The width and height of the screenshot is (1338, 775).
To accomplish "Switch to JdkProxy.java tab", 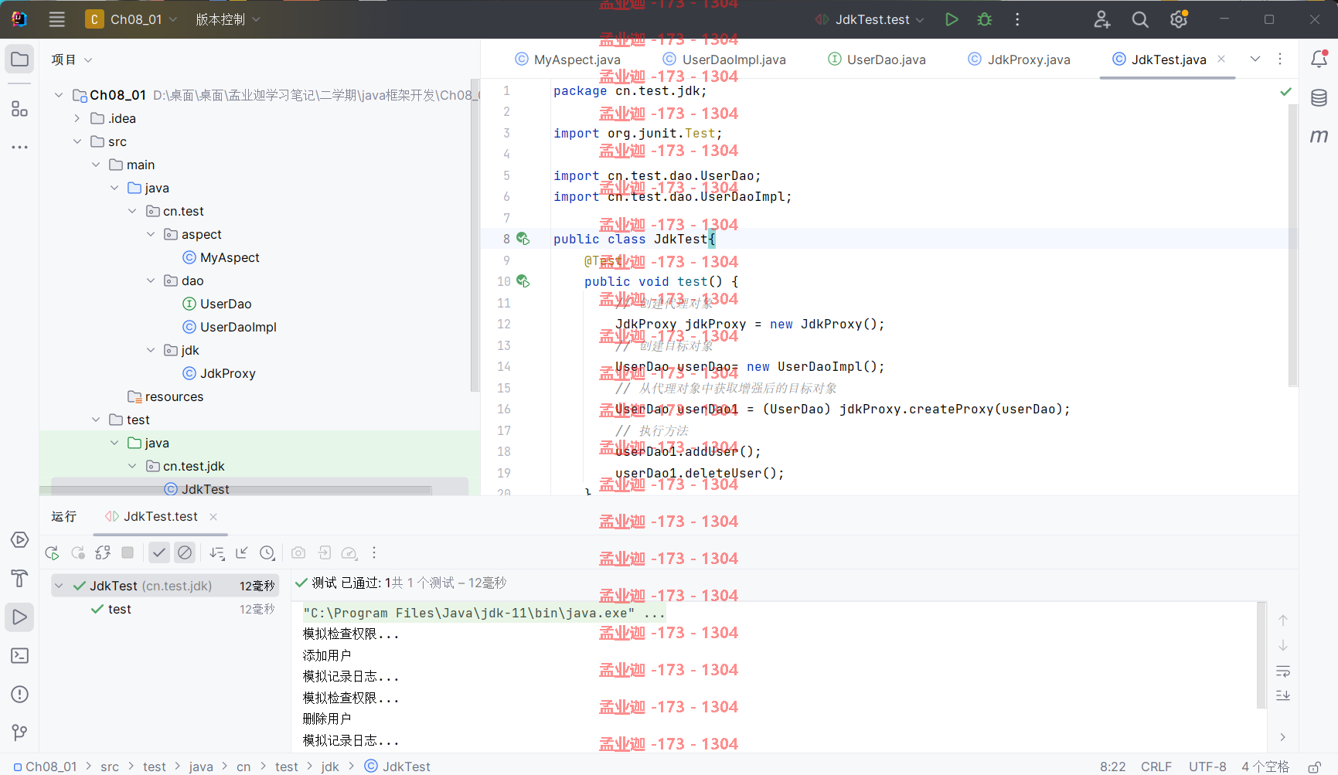I will point(1019,59).
